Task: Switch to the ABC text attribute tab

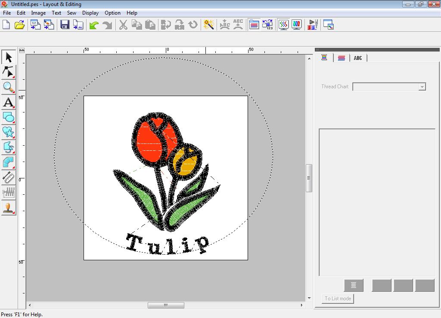Action: (x=358, y=58)
